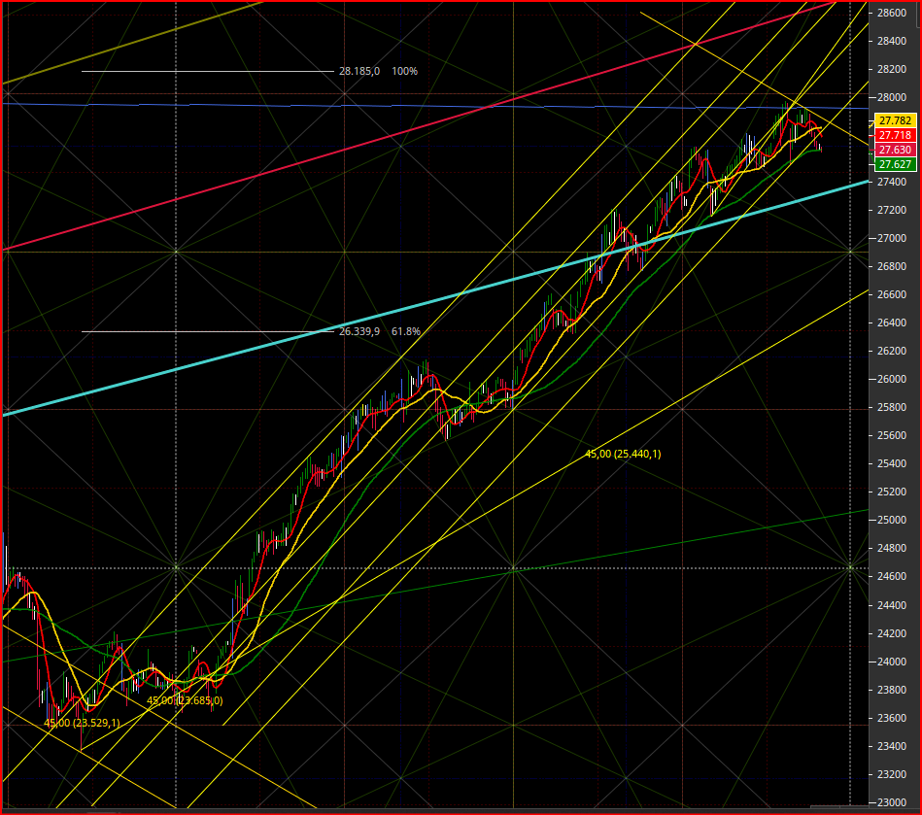
Task: Select the thick cyan trend line
Action: (x=435, y=299)
